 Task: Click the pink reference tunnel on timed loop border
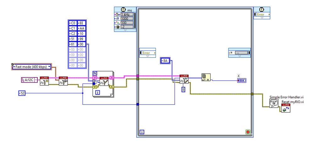[x=138, y=76]
